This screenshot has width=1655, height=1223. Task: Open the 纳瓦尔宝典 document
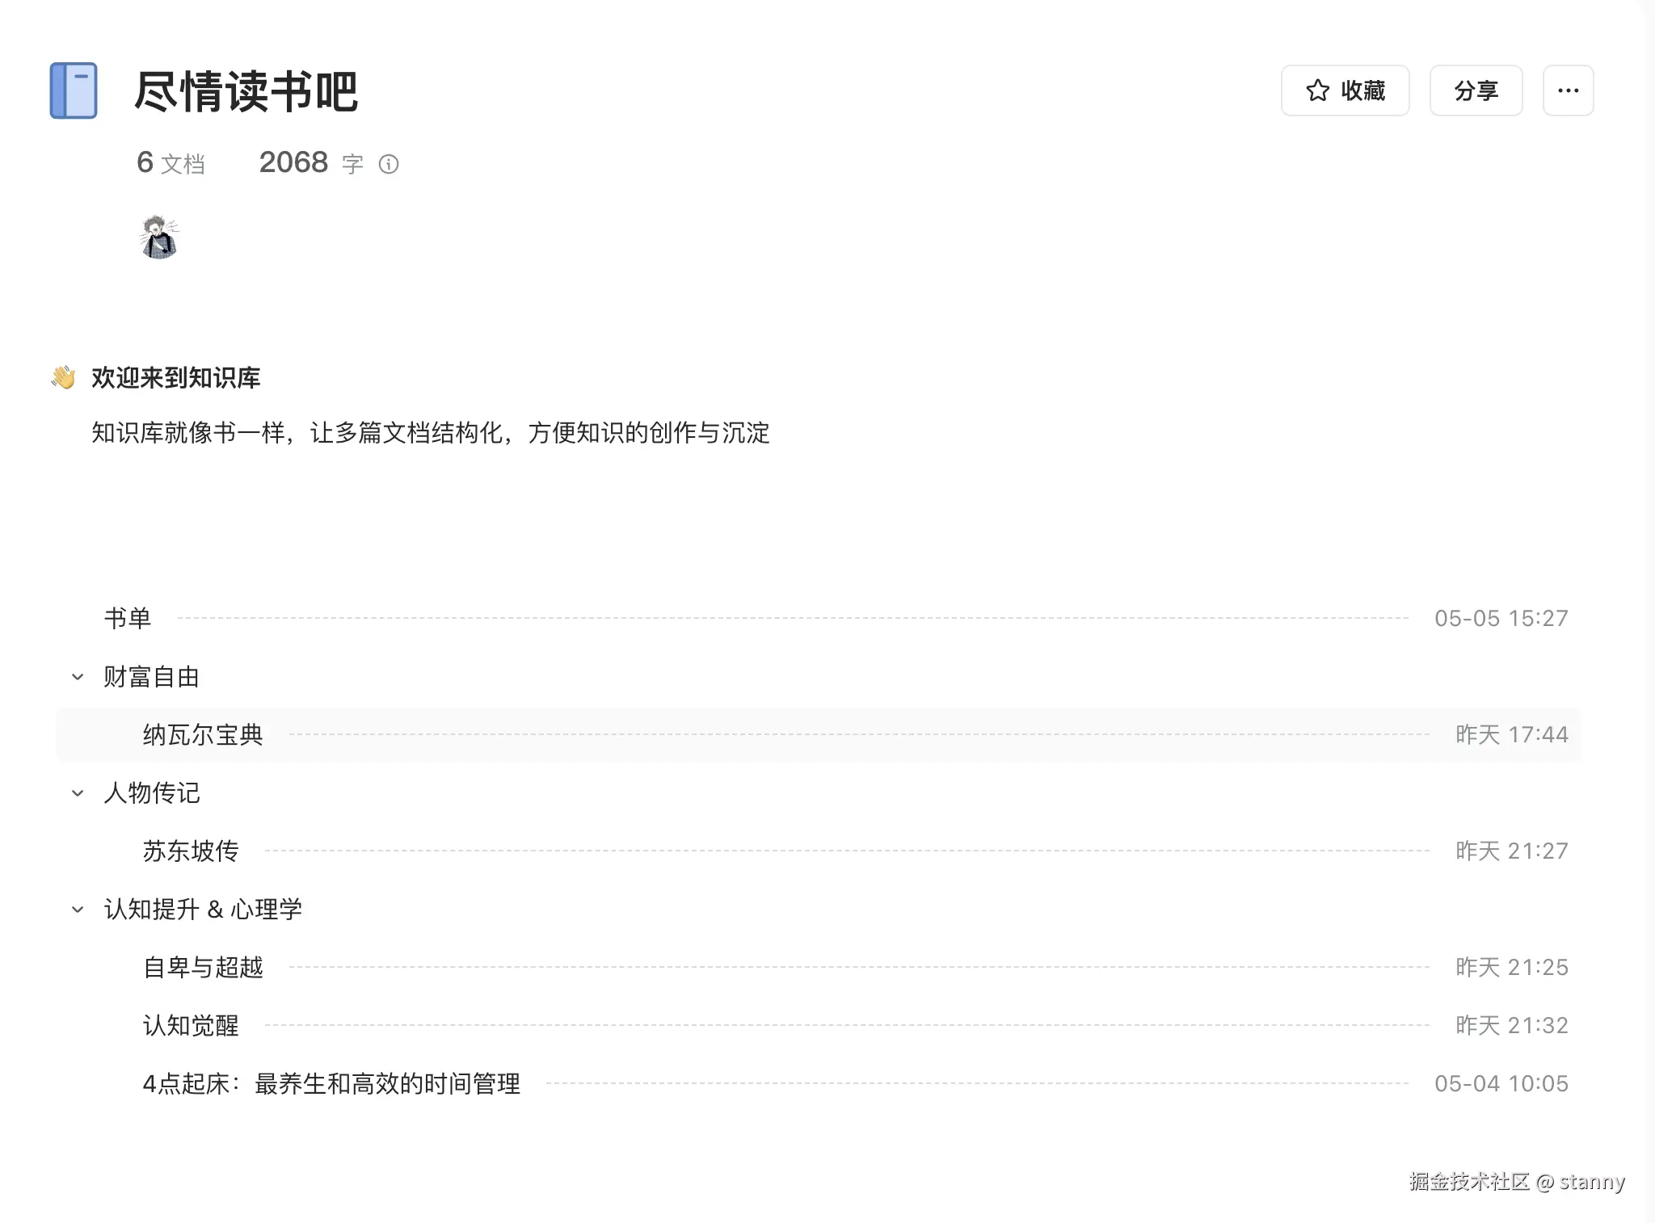203,735
